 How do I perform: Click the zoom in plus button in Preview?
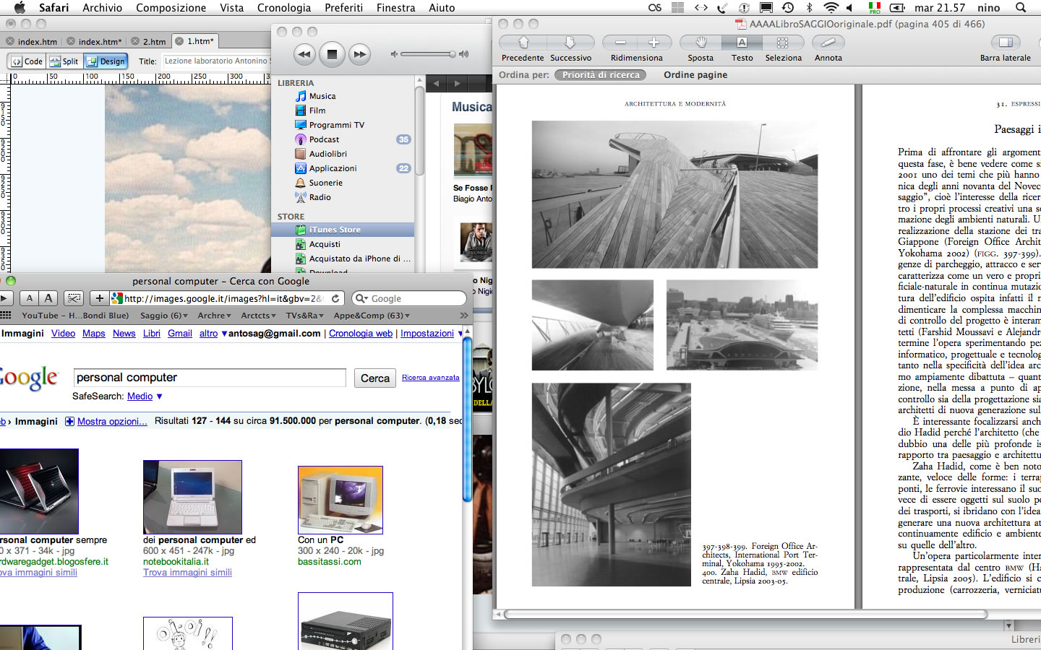[x=654, y=43]
